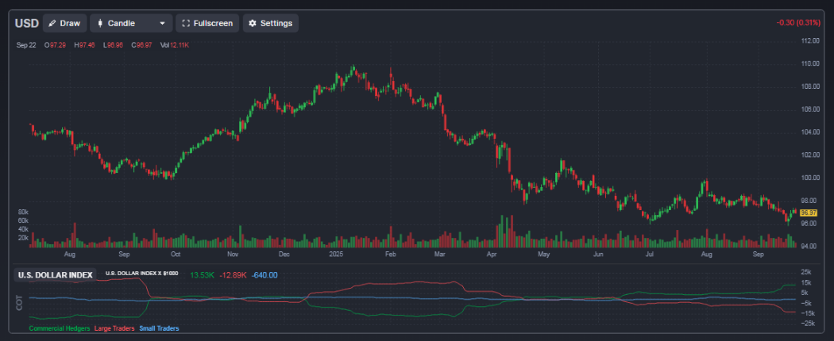Toggle Large Traders legend entry
The image size is (834, 341).
(x=114, y=329)
